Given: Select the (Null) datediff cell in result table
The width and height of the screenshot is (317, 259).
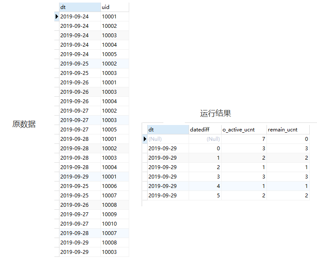Looking at the screenshot, I should pos(205,139).
